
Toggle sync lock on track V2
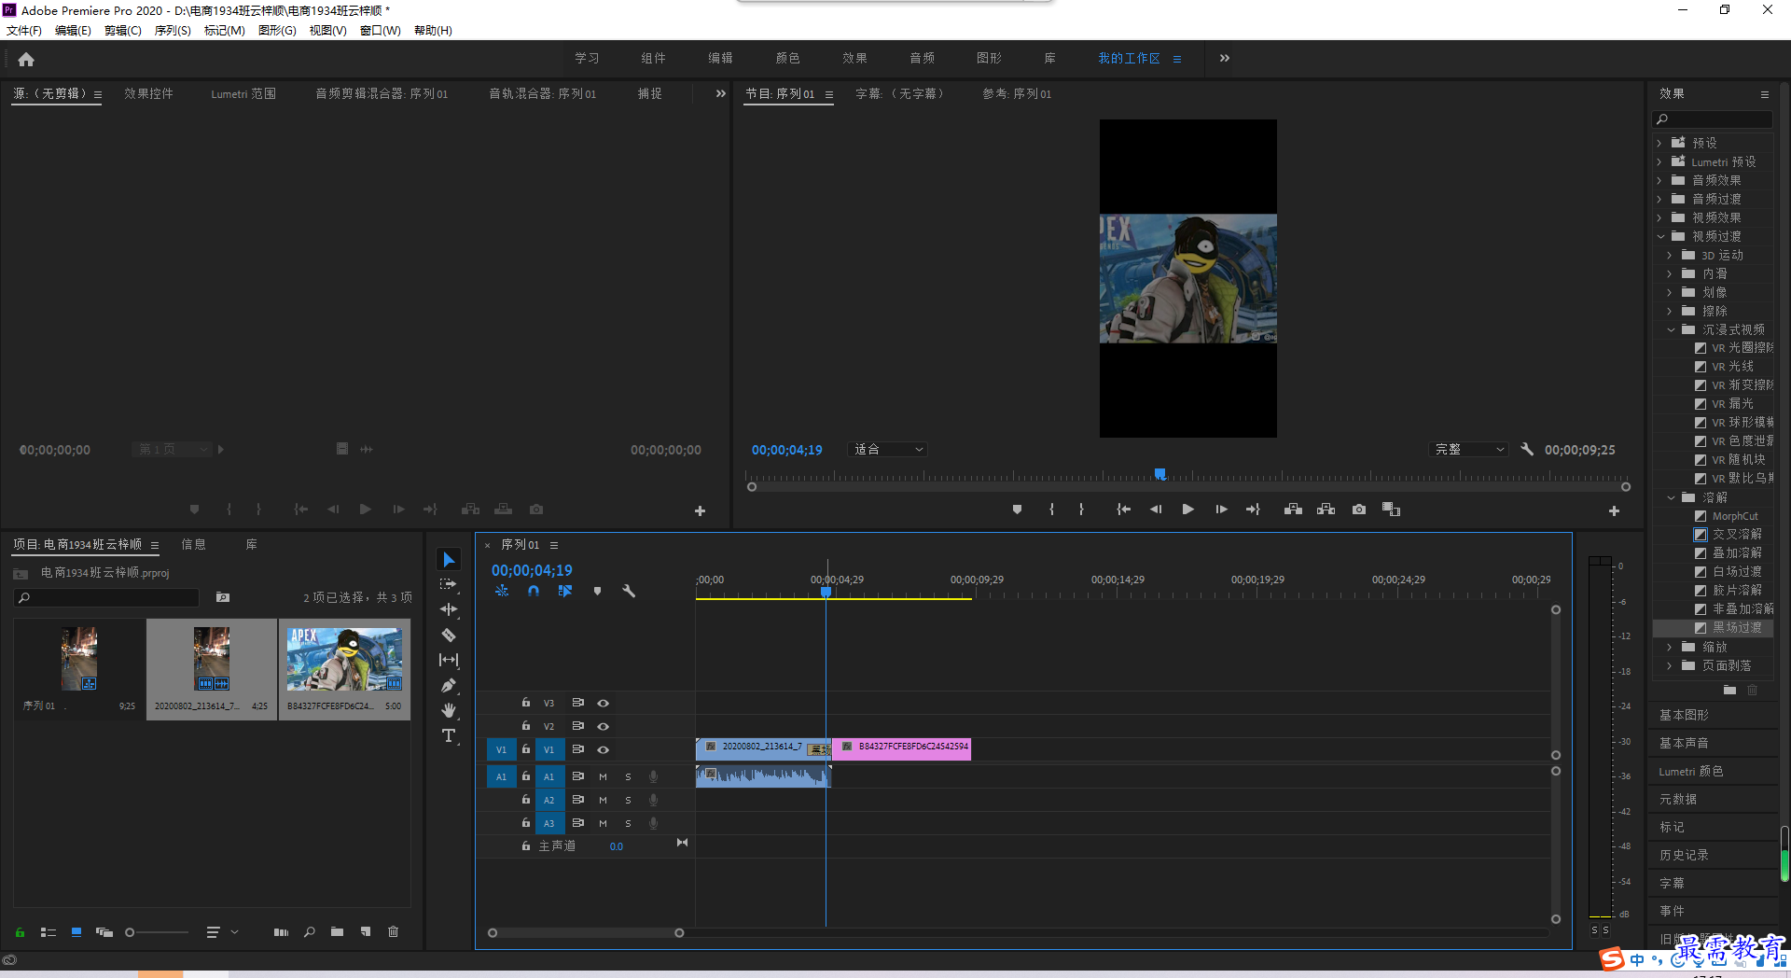tap(577, 726)
